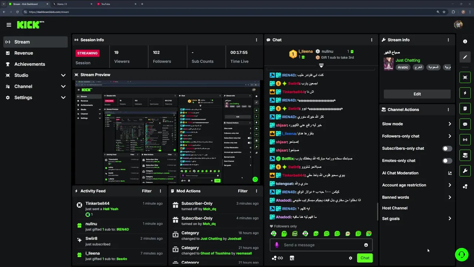The width and height of the screenshot is (474, 267).
Task: Open the green support headset bubble
Action: point(461,255)
